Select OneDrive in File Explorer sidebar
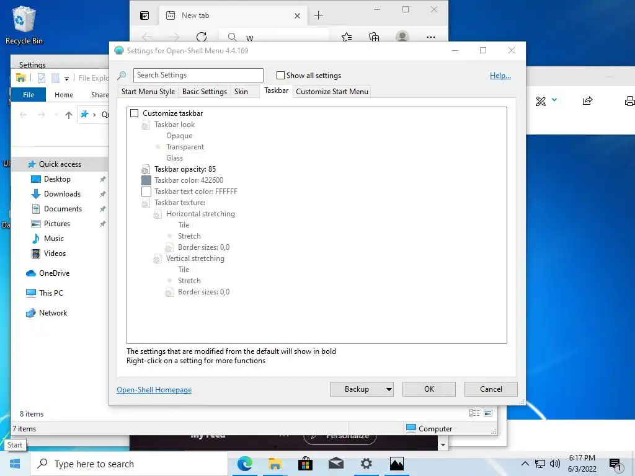Viewport: 635px width, 476px height. [55, 273]
